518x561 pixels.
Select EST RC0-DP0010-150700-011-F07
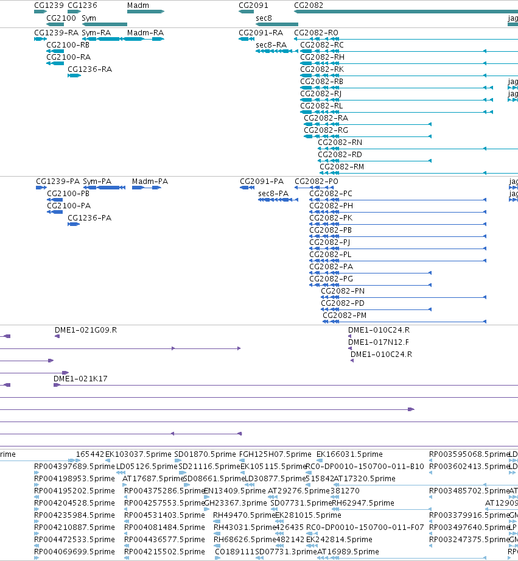365,527
